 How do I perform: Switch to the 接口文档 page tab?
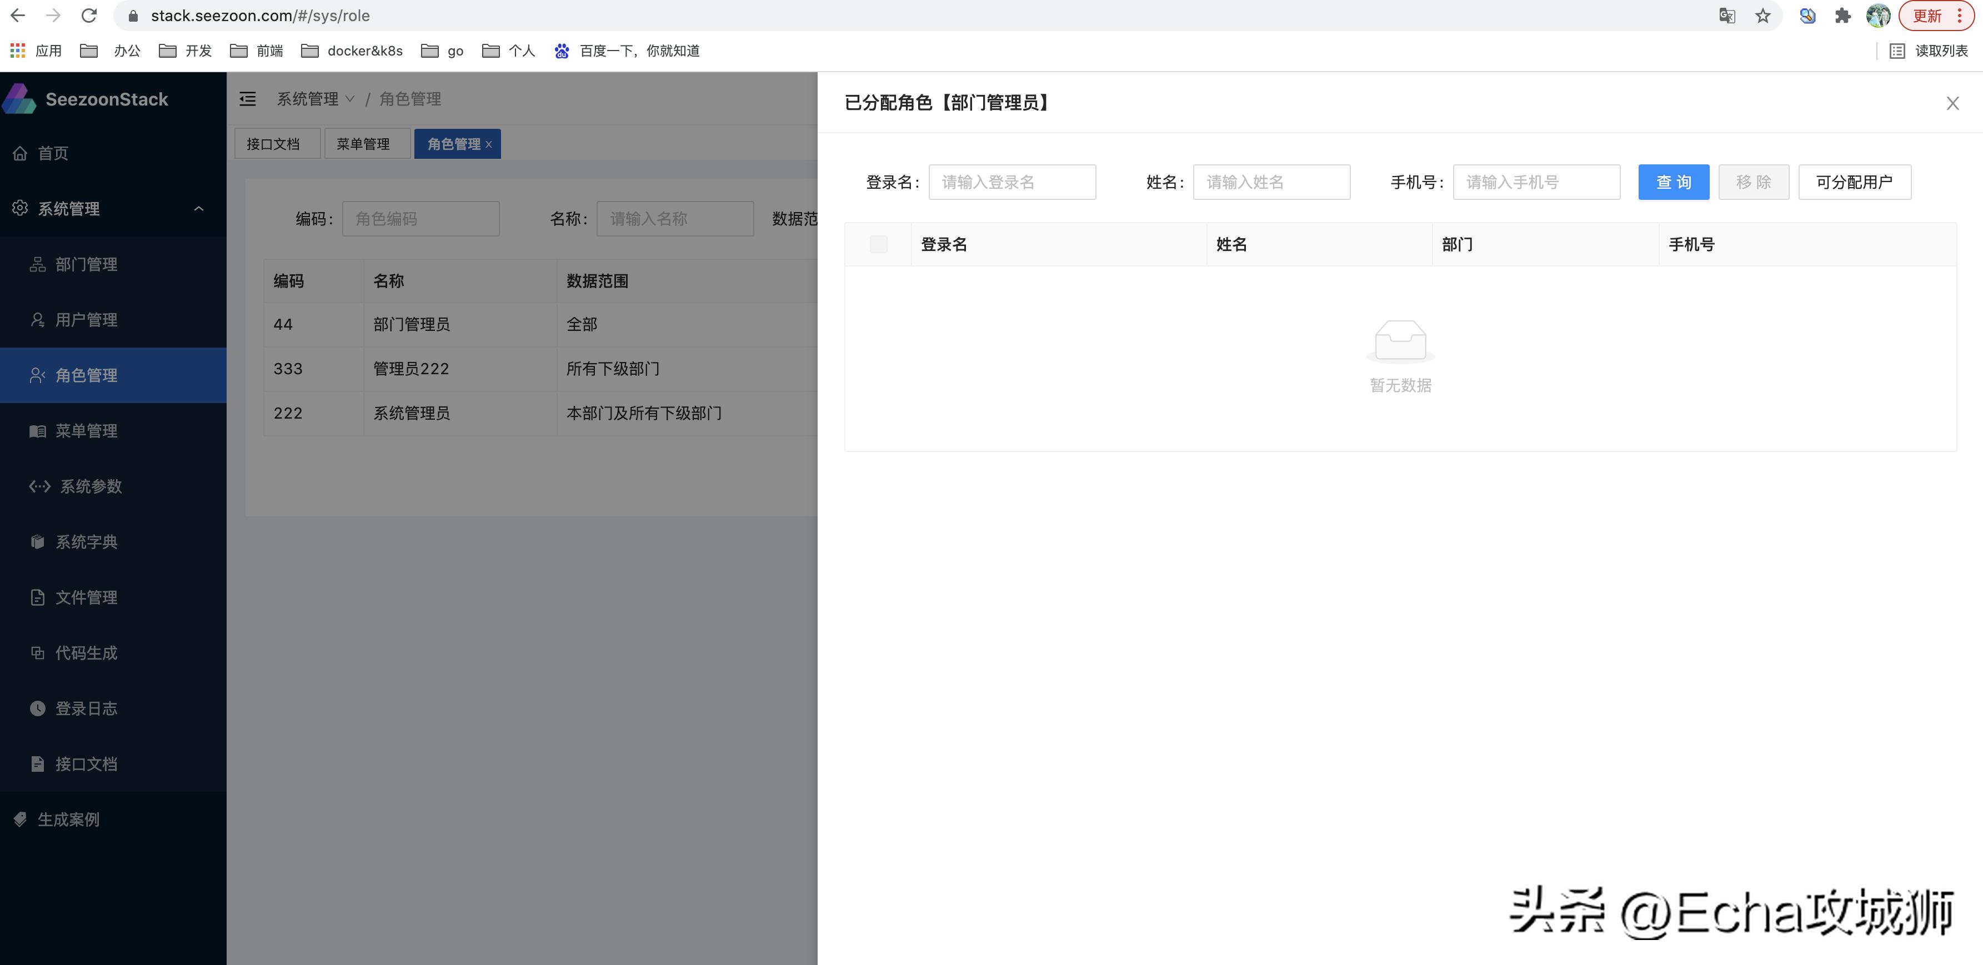(x=277, y=144)
